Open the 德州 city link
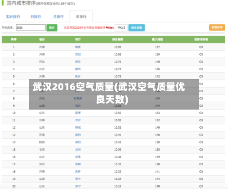Screen dimensions: 228x189 78,69
